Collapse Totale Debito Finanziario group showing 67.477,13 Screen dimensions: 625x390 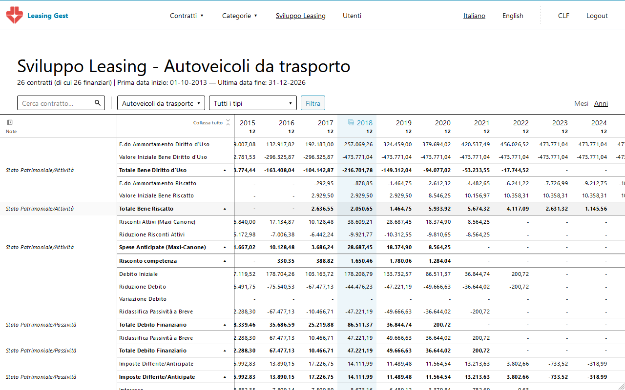tap(225, 351)
